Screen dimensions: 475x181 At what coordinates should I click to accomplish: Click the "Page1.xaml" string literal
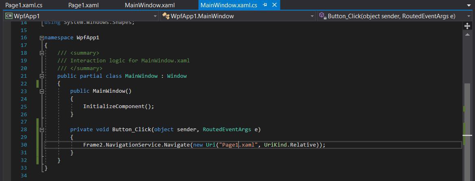[x=238, y=145]
